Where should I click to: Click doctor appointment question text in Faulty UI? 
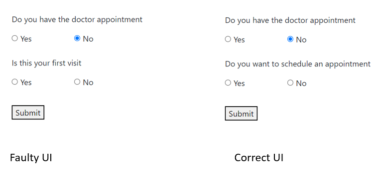[x=77, y=19]
